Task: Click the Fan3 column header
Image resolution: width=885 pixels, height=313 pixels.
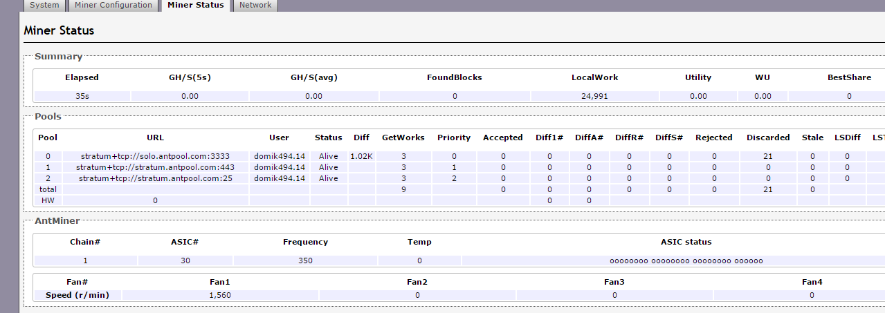Action: [614, 282]
